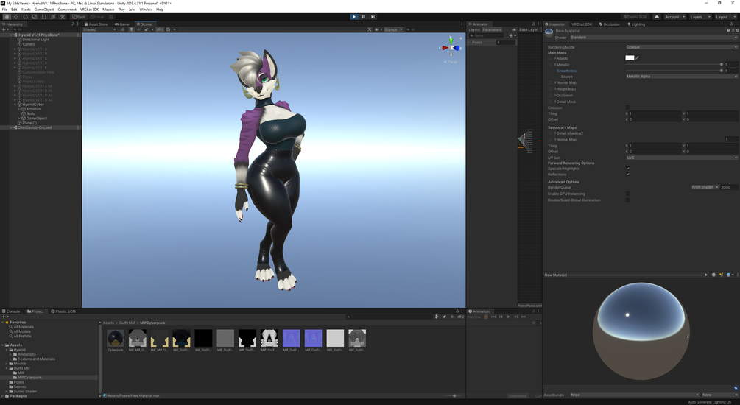Open the custom editor tools icon

tap(63, 16)
